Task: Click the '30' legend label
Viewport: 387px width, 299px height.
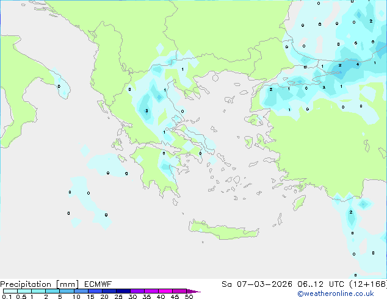Action: pyautogui.click(x=132, y=297)
